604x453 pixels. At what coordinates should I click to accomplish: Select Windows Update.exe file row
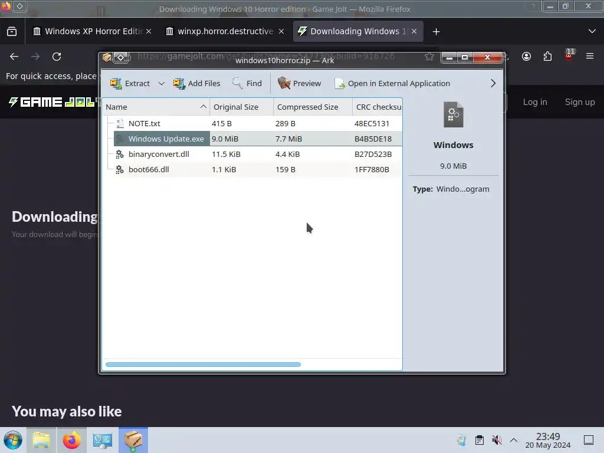(252, 139)
